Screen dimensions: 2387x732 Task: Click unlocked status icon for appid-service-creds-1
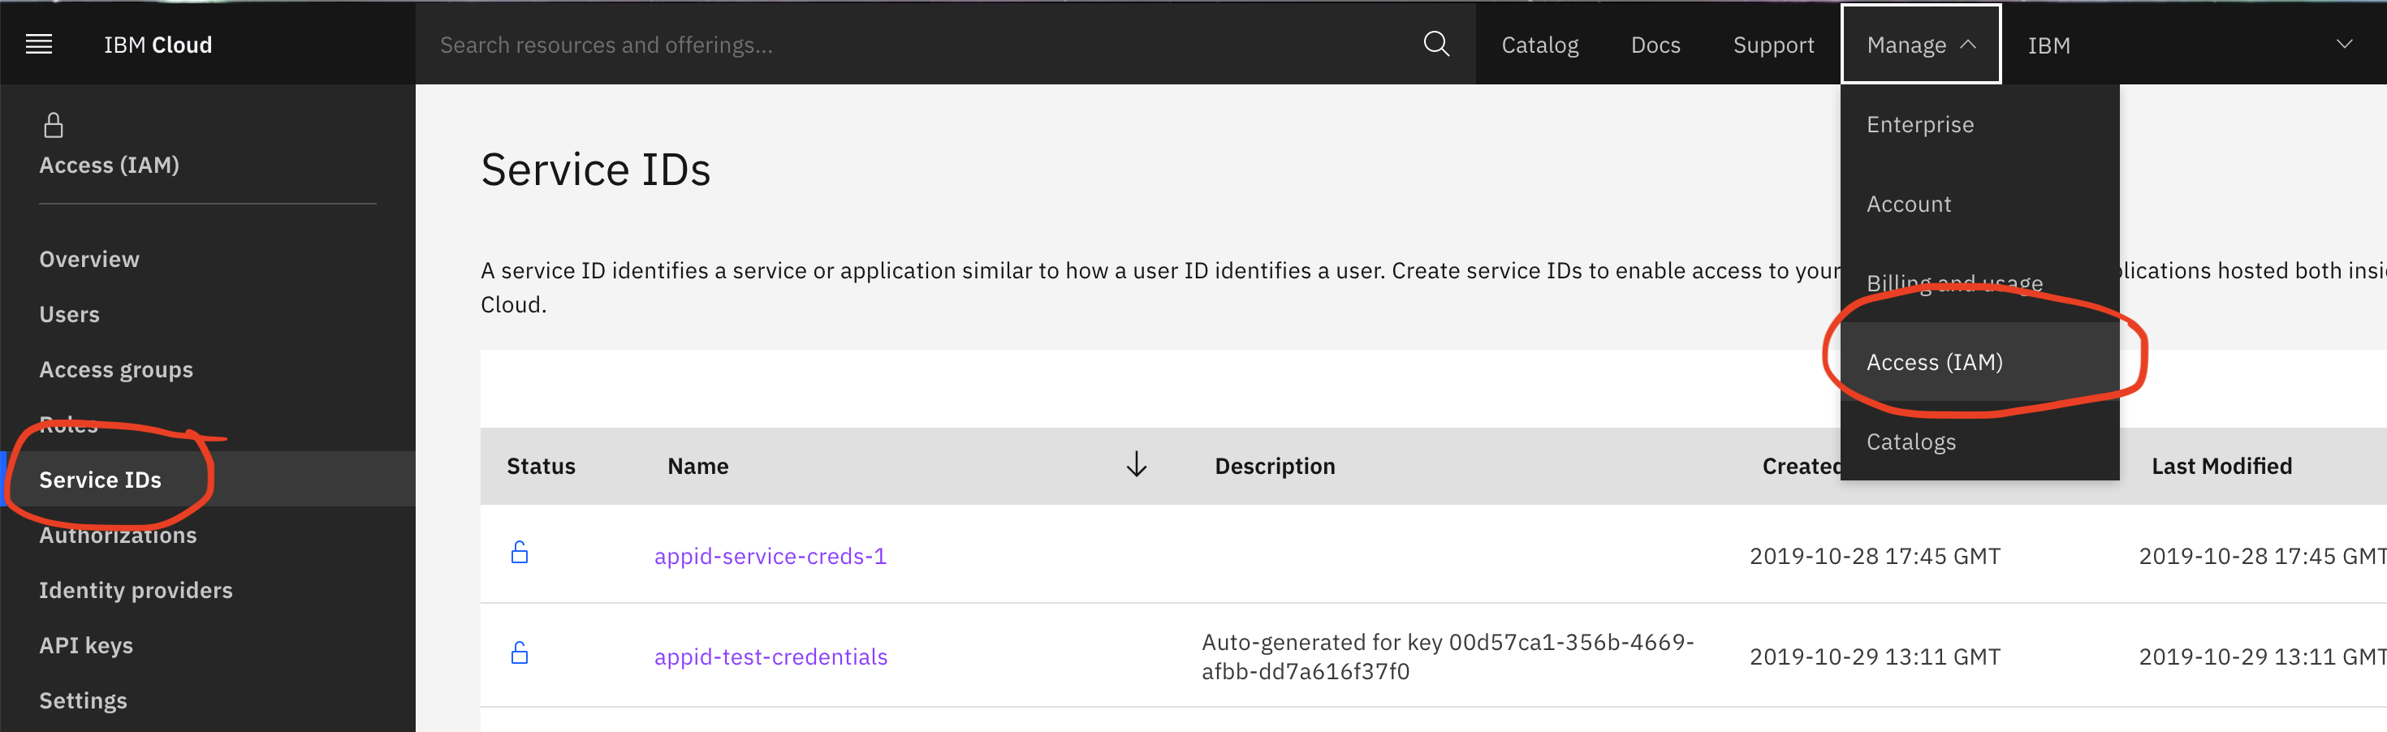(x=520, y=553)
